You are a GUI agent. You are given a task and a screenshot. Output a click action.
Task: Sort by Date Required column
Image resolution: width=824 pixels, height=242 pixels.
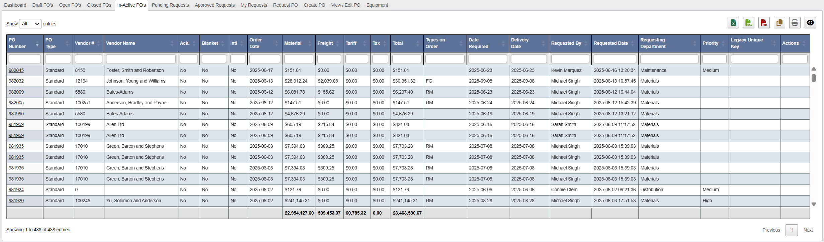click(488, 43)
